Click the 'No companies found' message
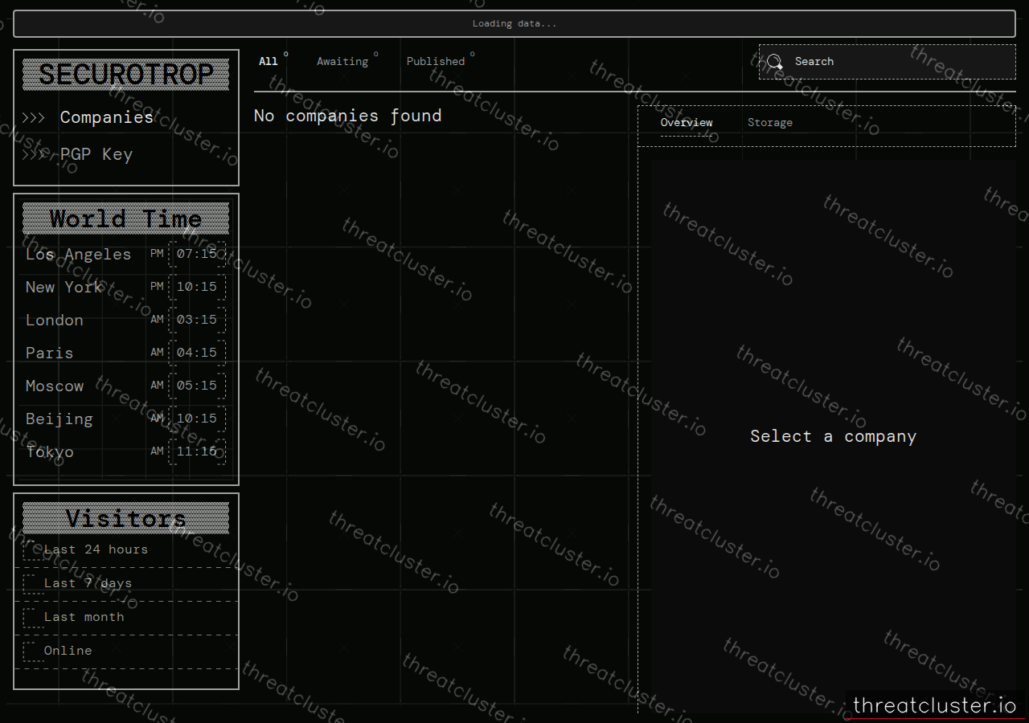1029x723 pixels. click(x=348, y=116)
